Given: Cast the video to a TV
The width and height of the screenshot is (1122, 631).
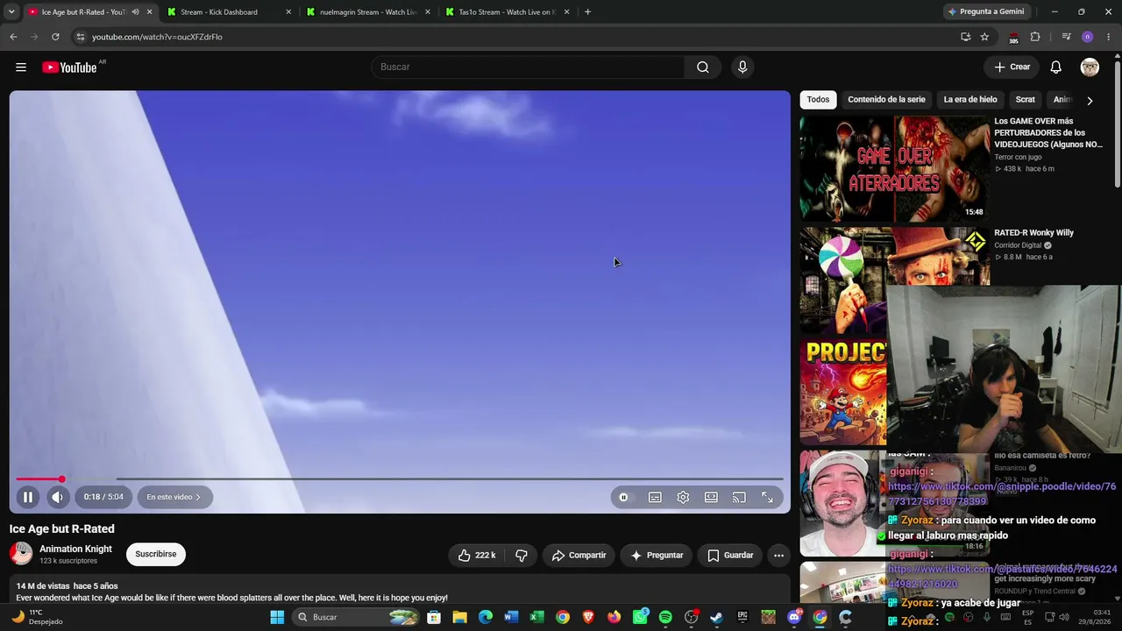Looking at the screenshot, I should (x=739, y=497).
